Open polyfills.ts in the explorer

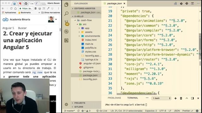(x=91, y=48)
